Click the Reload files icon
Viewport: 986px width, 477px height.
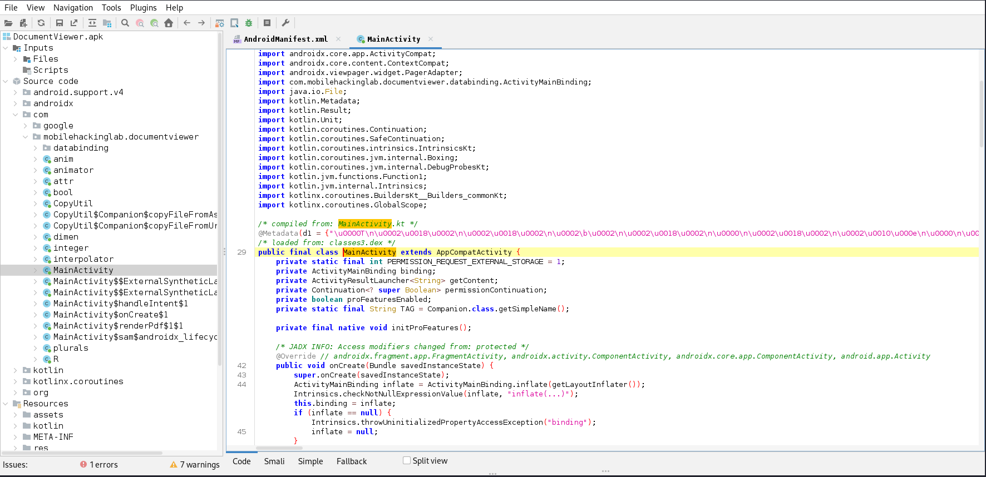pos(41,23)
